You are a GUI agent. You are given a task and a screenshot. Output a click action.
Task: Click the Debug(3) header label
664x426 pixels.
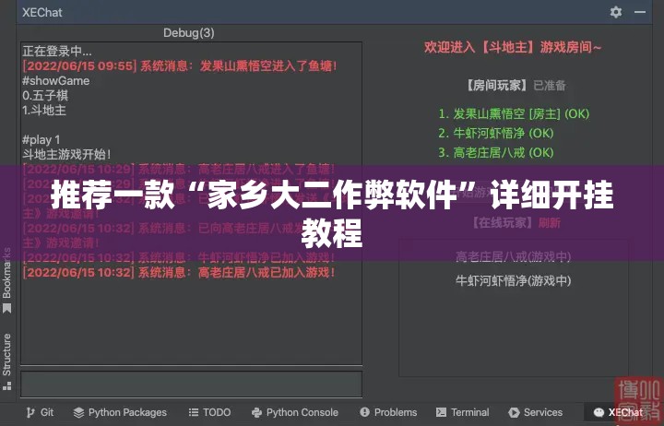tap(189, 32)
